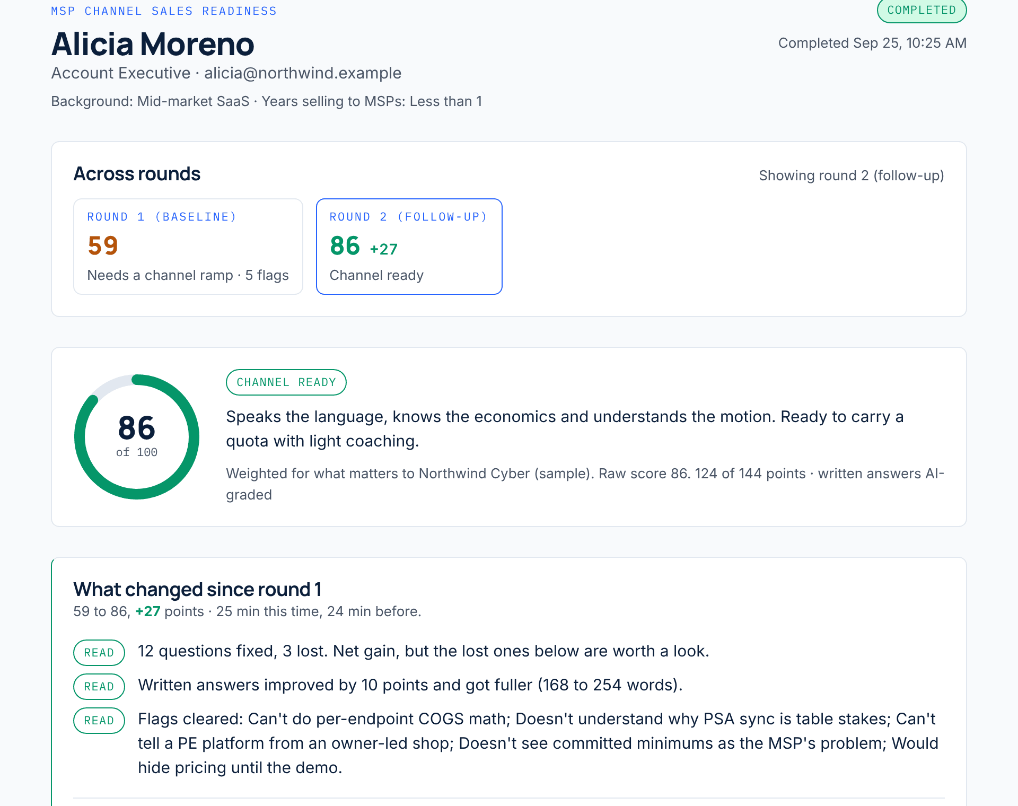Click 'Completed Sep 25, 10:25 AM' timestamp
Screen dimensions: 1018x806
(872, 43)
